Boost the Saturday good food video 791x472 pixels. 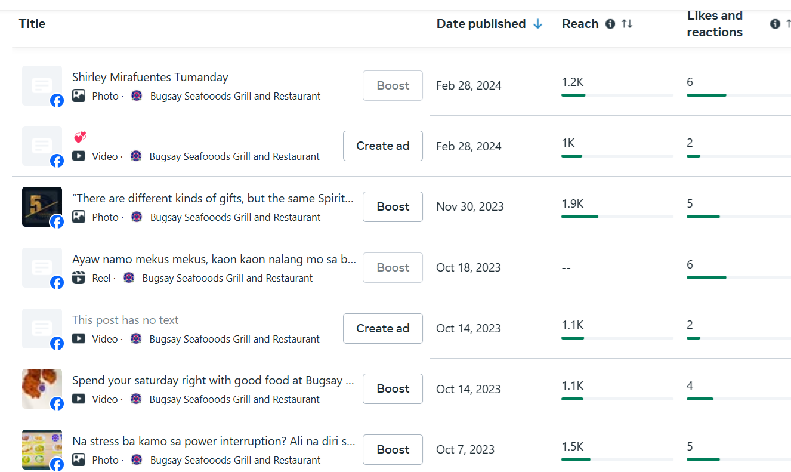pyautogui.click(x=393, y=388)
